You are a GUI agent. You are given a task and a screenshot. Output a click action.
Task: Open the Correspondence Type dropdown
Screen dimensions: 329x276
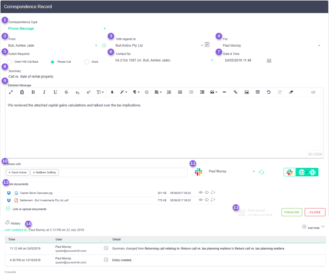tap(104, 28)
